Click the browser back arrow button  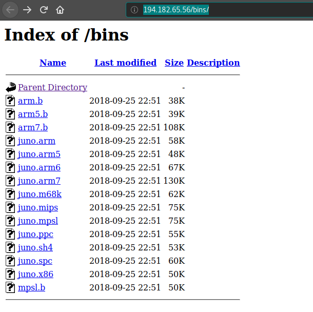tap(10, 10)
